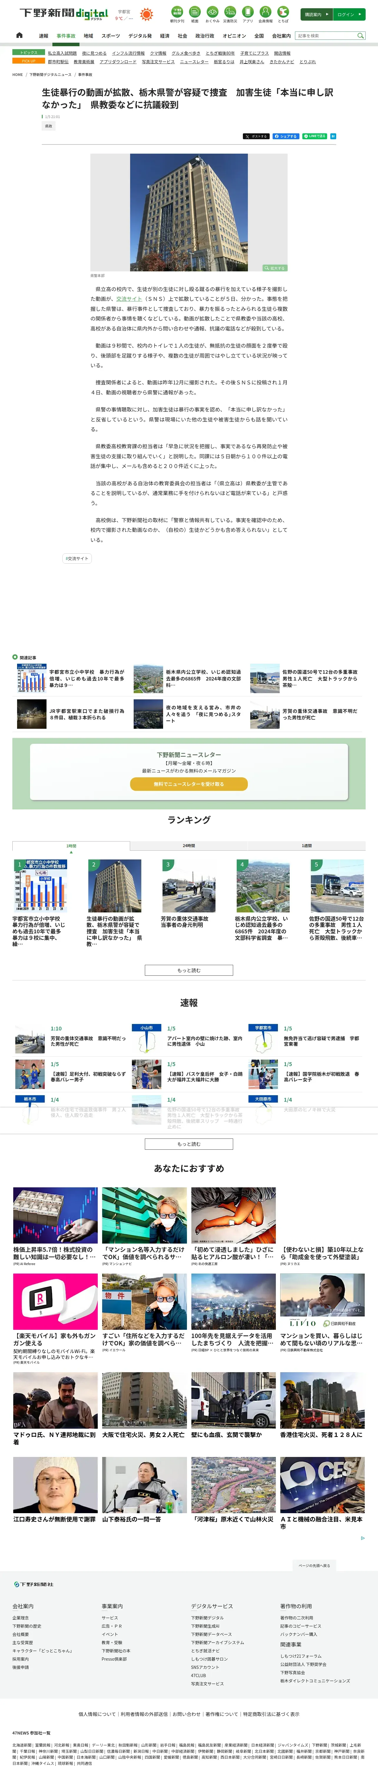
Task: Open the 速報 menu item
Action: click(x=43, y=36)
